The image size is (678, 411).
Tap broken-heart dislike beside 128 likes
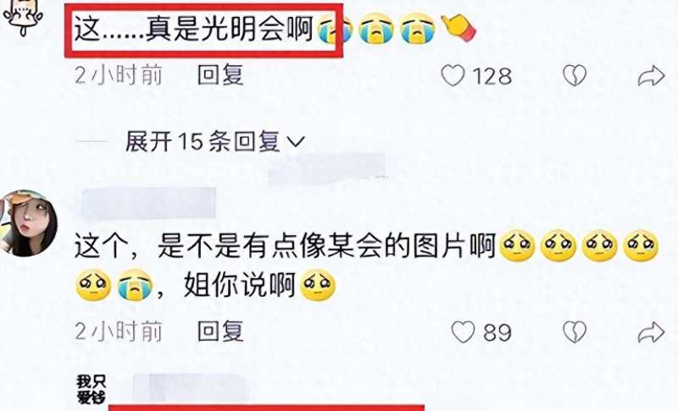575,76
